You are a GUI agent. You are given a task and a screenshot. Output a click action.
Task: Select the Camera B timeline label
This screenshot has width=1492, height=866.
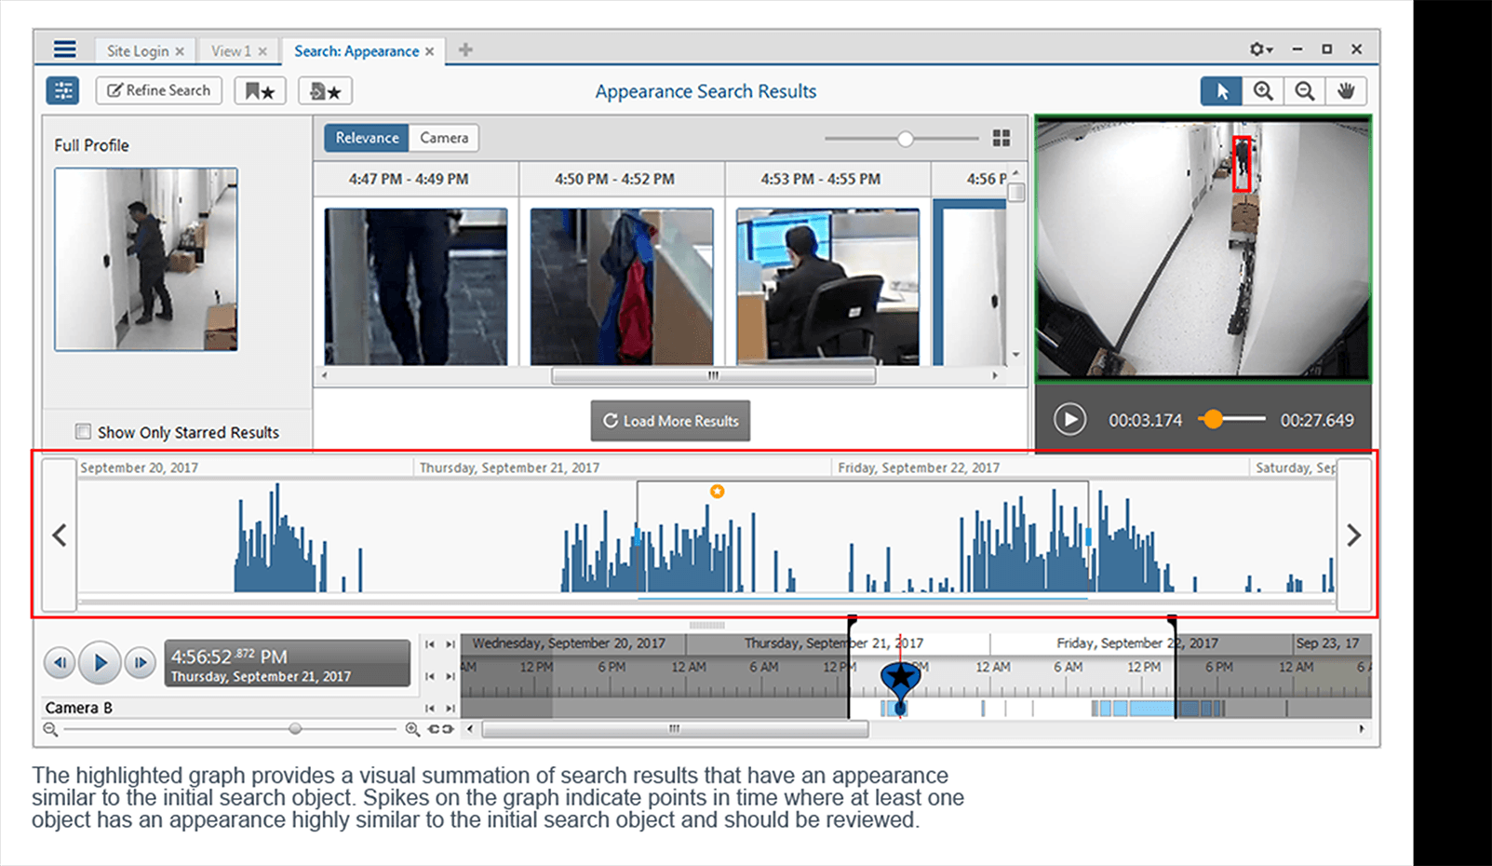[x=79, y=708]
